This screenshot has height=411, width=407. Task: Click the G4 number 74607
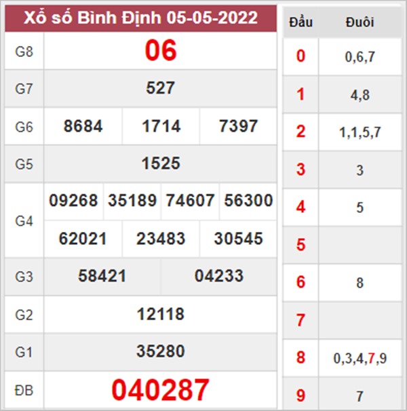click(x=190, y=201)
